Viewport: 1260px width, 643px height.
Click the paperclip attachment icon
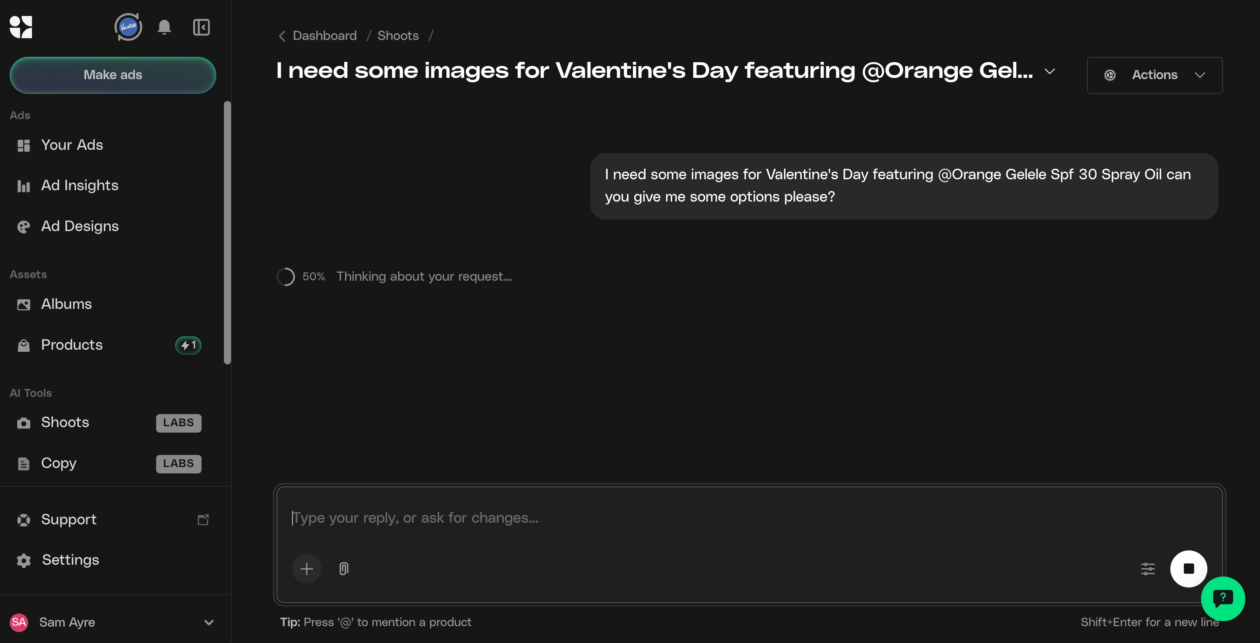click(344, 569)
